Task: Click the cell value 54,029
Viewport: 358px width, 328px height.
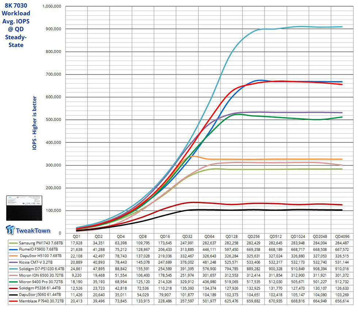Action: 143,295
